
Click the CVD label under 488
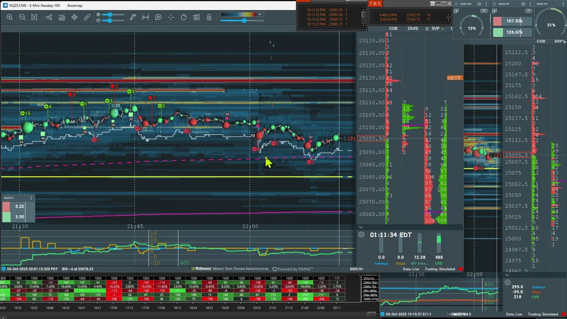439,263
